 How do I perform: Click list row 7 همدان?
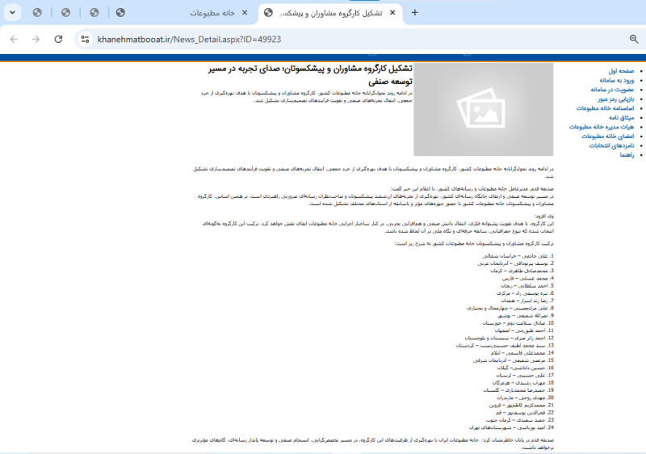[527, 301]
